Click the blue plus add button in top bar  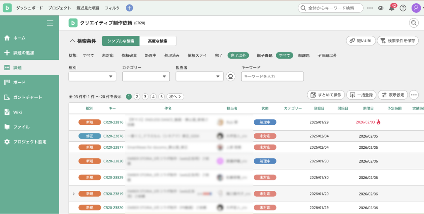click(129, 8)
